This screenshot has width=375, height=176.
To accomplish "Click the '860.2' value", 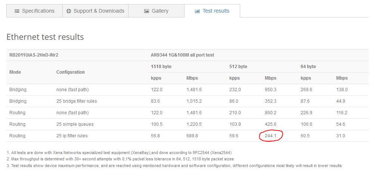I will (x=270, y=113).
